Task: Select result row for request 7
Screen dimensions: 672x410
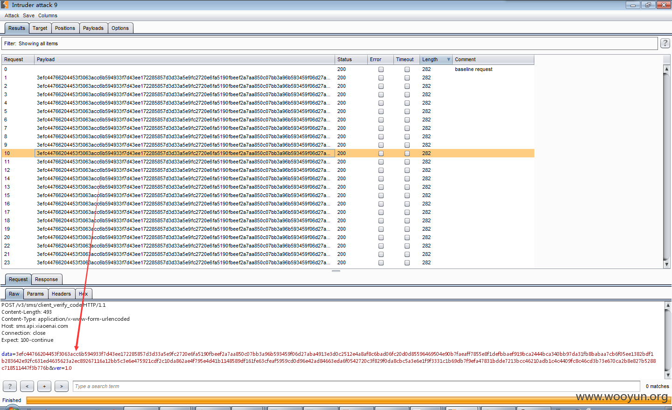Action: [268, 128]
